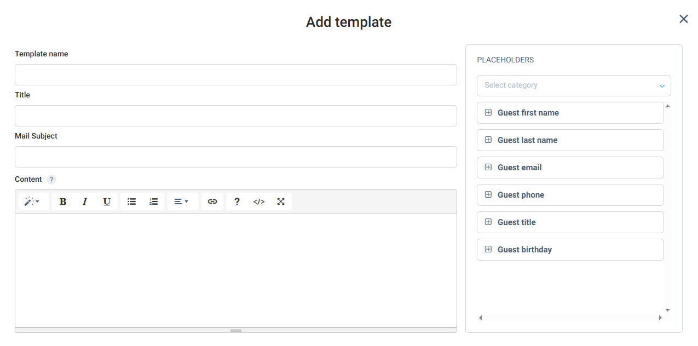Image resolution: width=698 pixels, height=346 pixels.
Task: Click the Add template heading
Action: (x=349, y=22)
